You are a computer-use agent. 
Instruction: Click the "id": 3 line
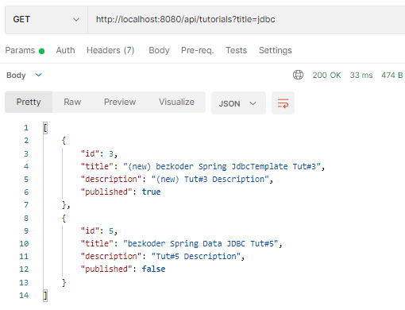(x=99, y=153)
